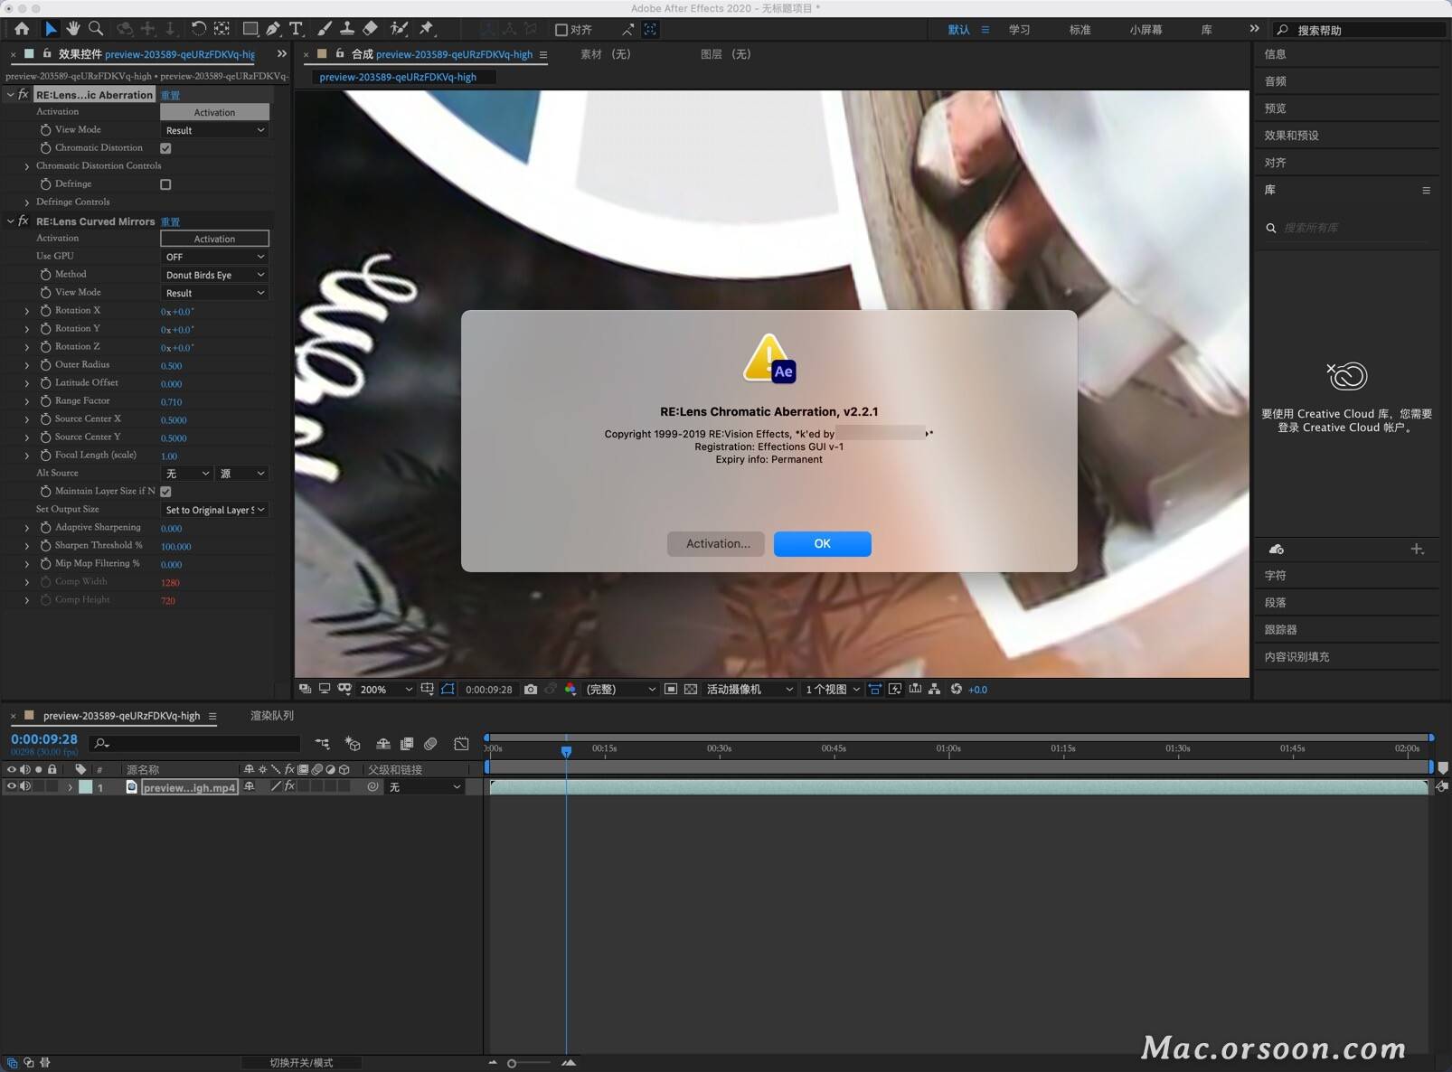Toggle the Outer Radius stopwatch

click(x=45, y=365)
